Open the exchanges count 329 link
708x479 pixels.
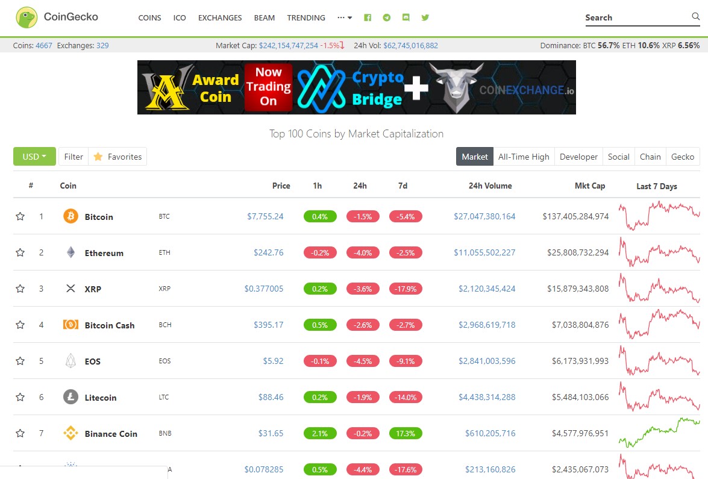pyautogui.click(x=102, y=46)
